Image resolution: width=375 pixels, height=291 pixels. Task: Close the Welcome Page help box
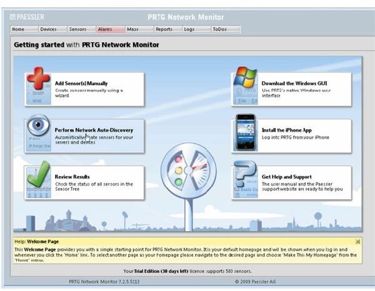pyautogui.click(x=357, y=242)
